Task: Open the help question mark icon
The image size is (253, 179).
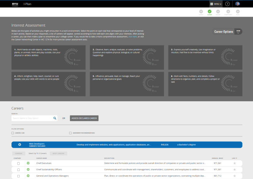Action: 227,4
